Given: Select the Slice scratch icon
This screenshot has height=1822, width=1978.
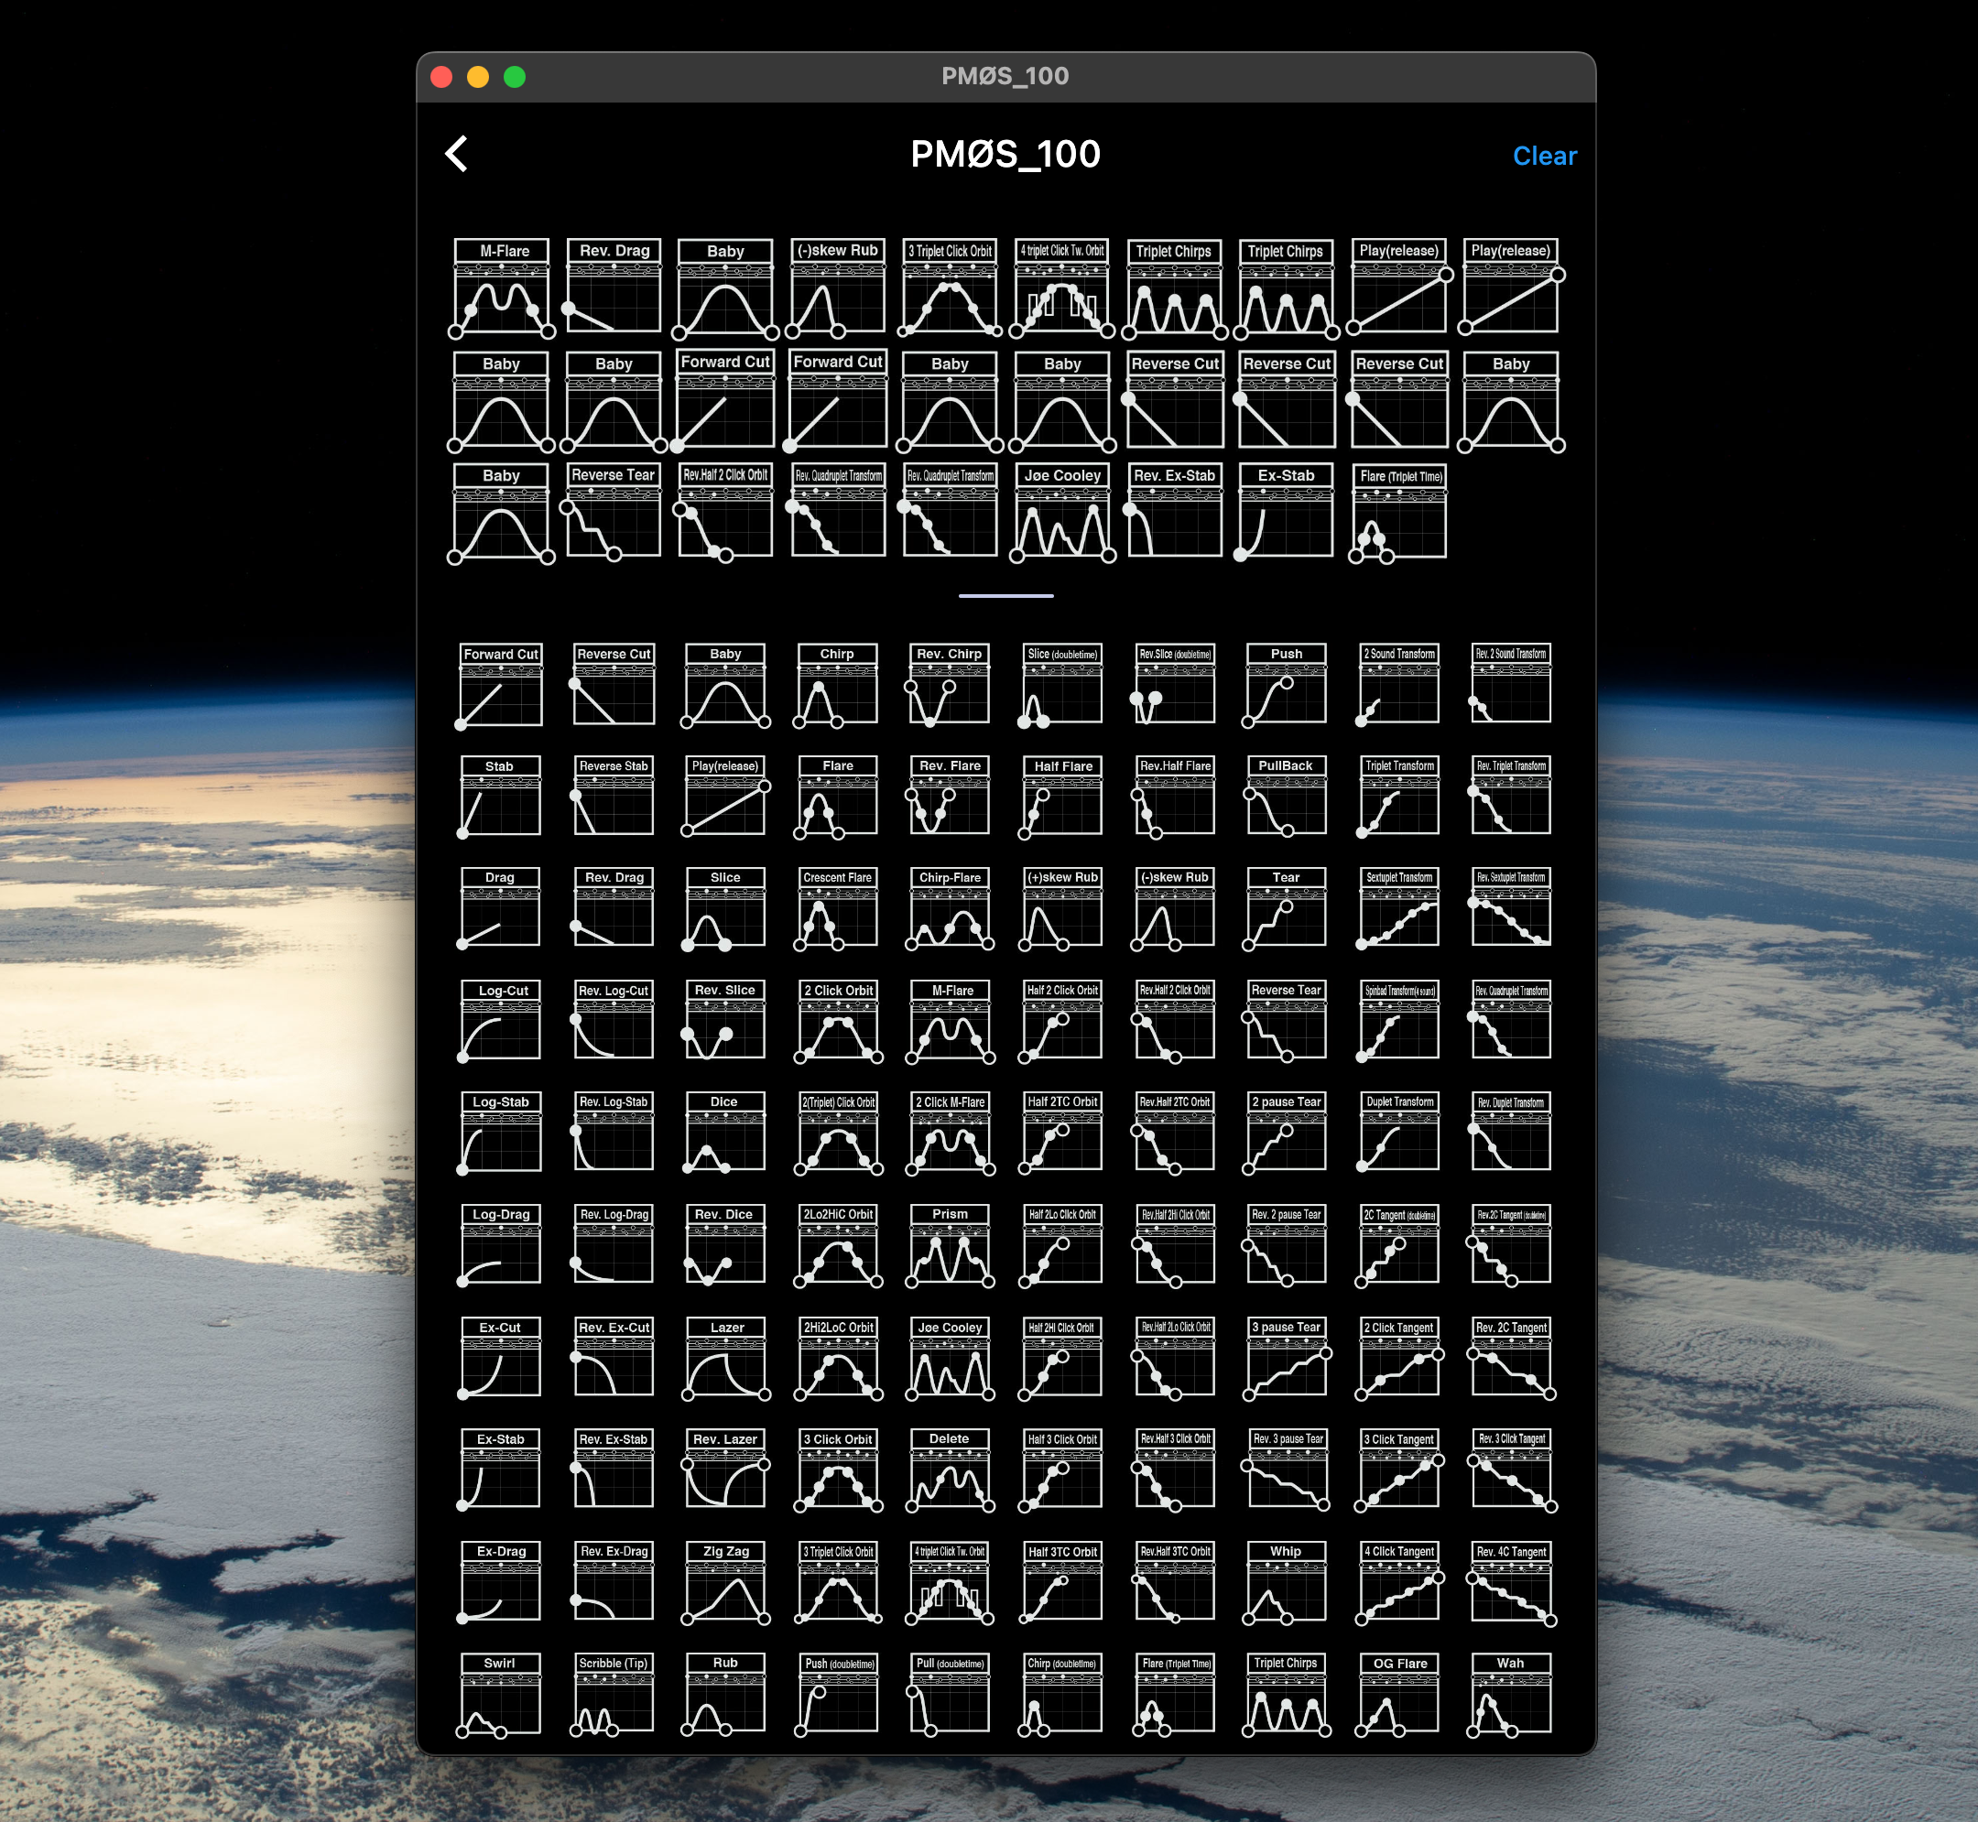Looking at the screenshot, I should click(x=724, y=909).
